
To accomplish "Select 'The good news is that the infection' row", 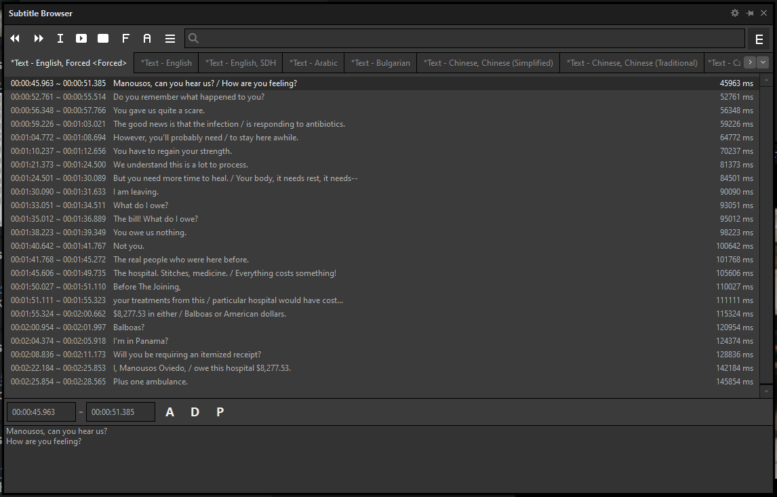I will [382, 124].
